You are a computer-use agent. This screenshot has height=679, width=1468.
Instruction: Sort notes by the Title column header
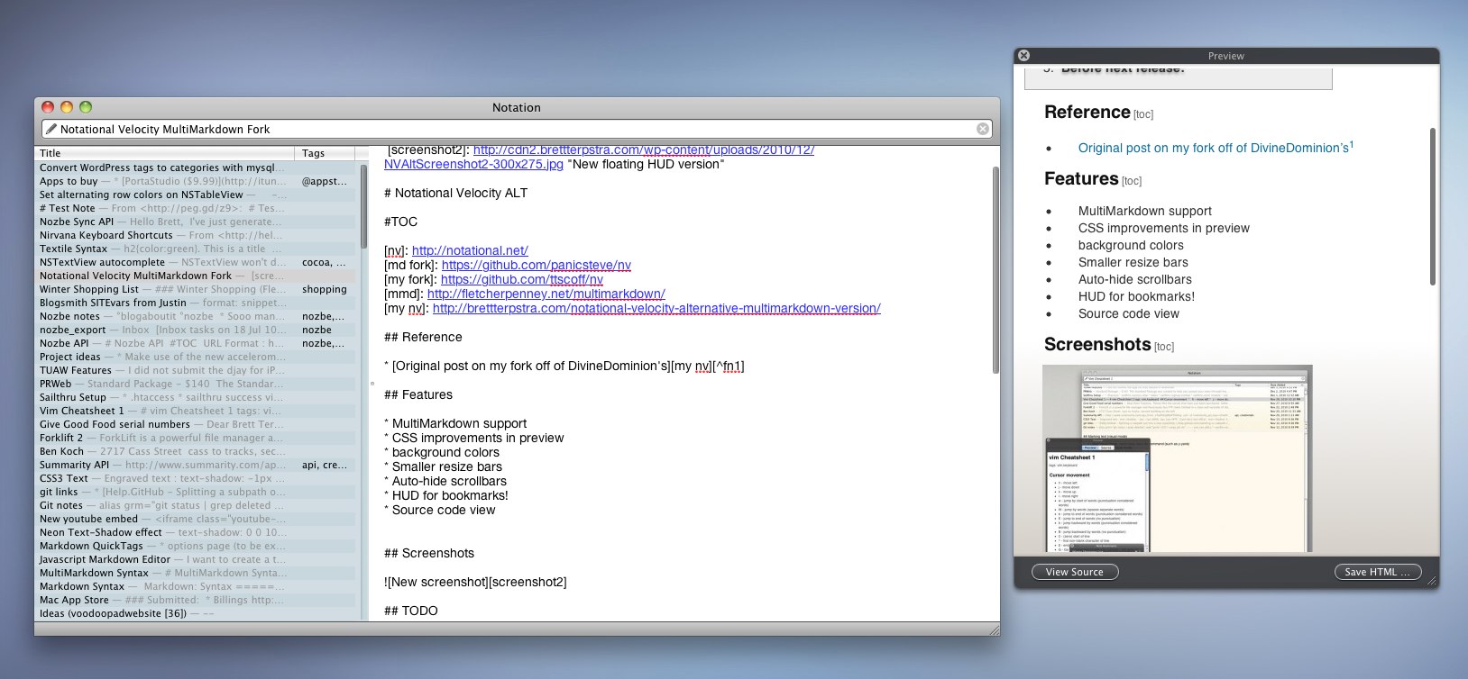pyautogui.click(x=162, y=153)
